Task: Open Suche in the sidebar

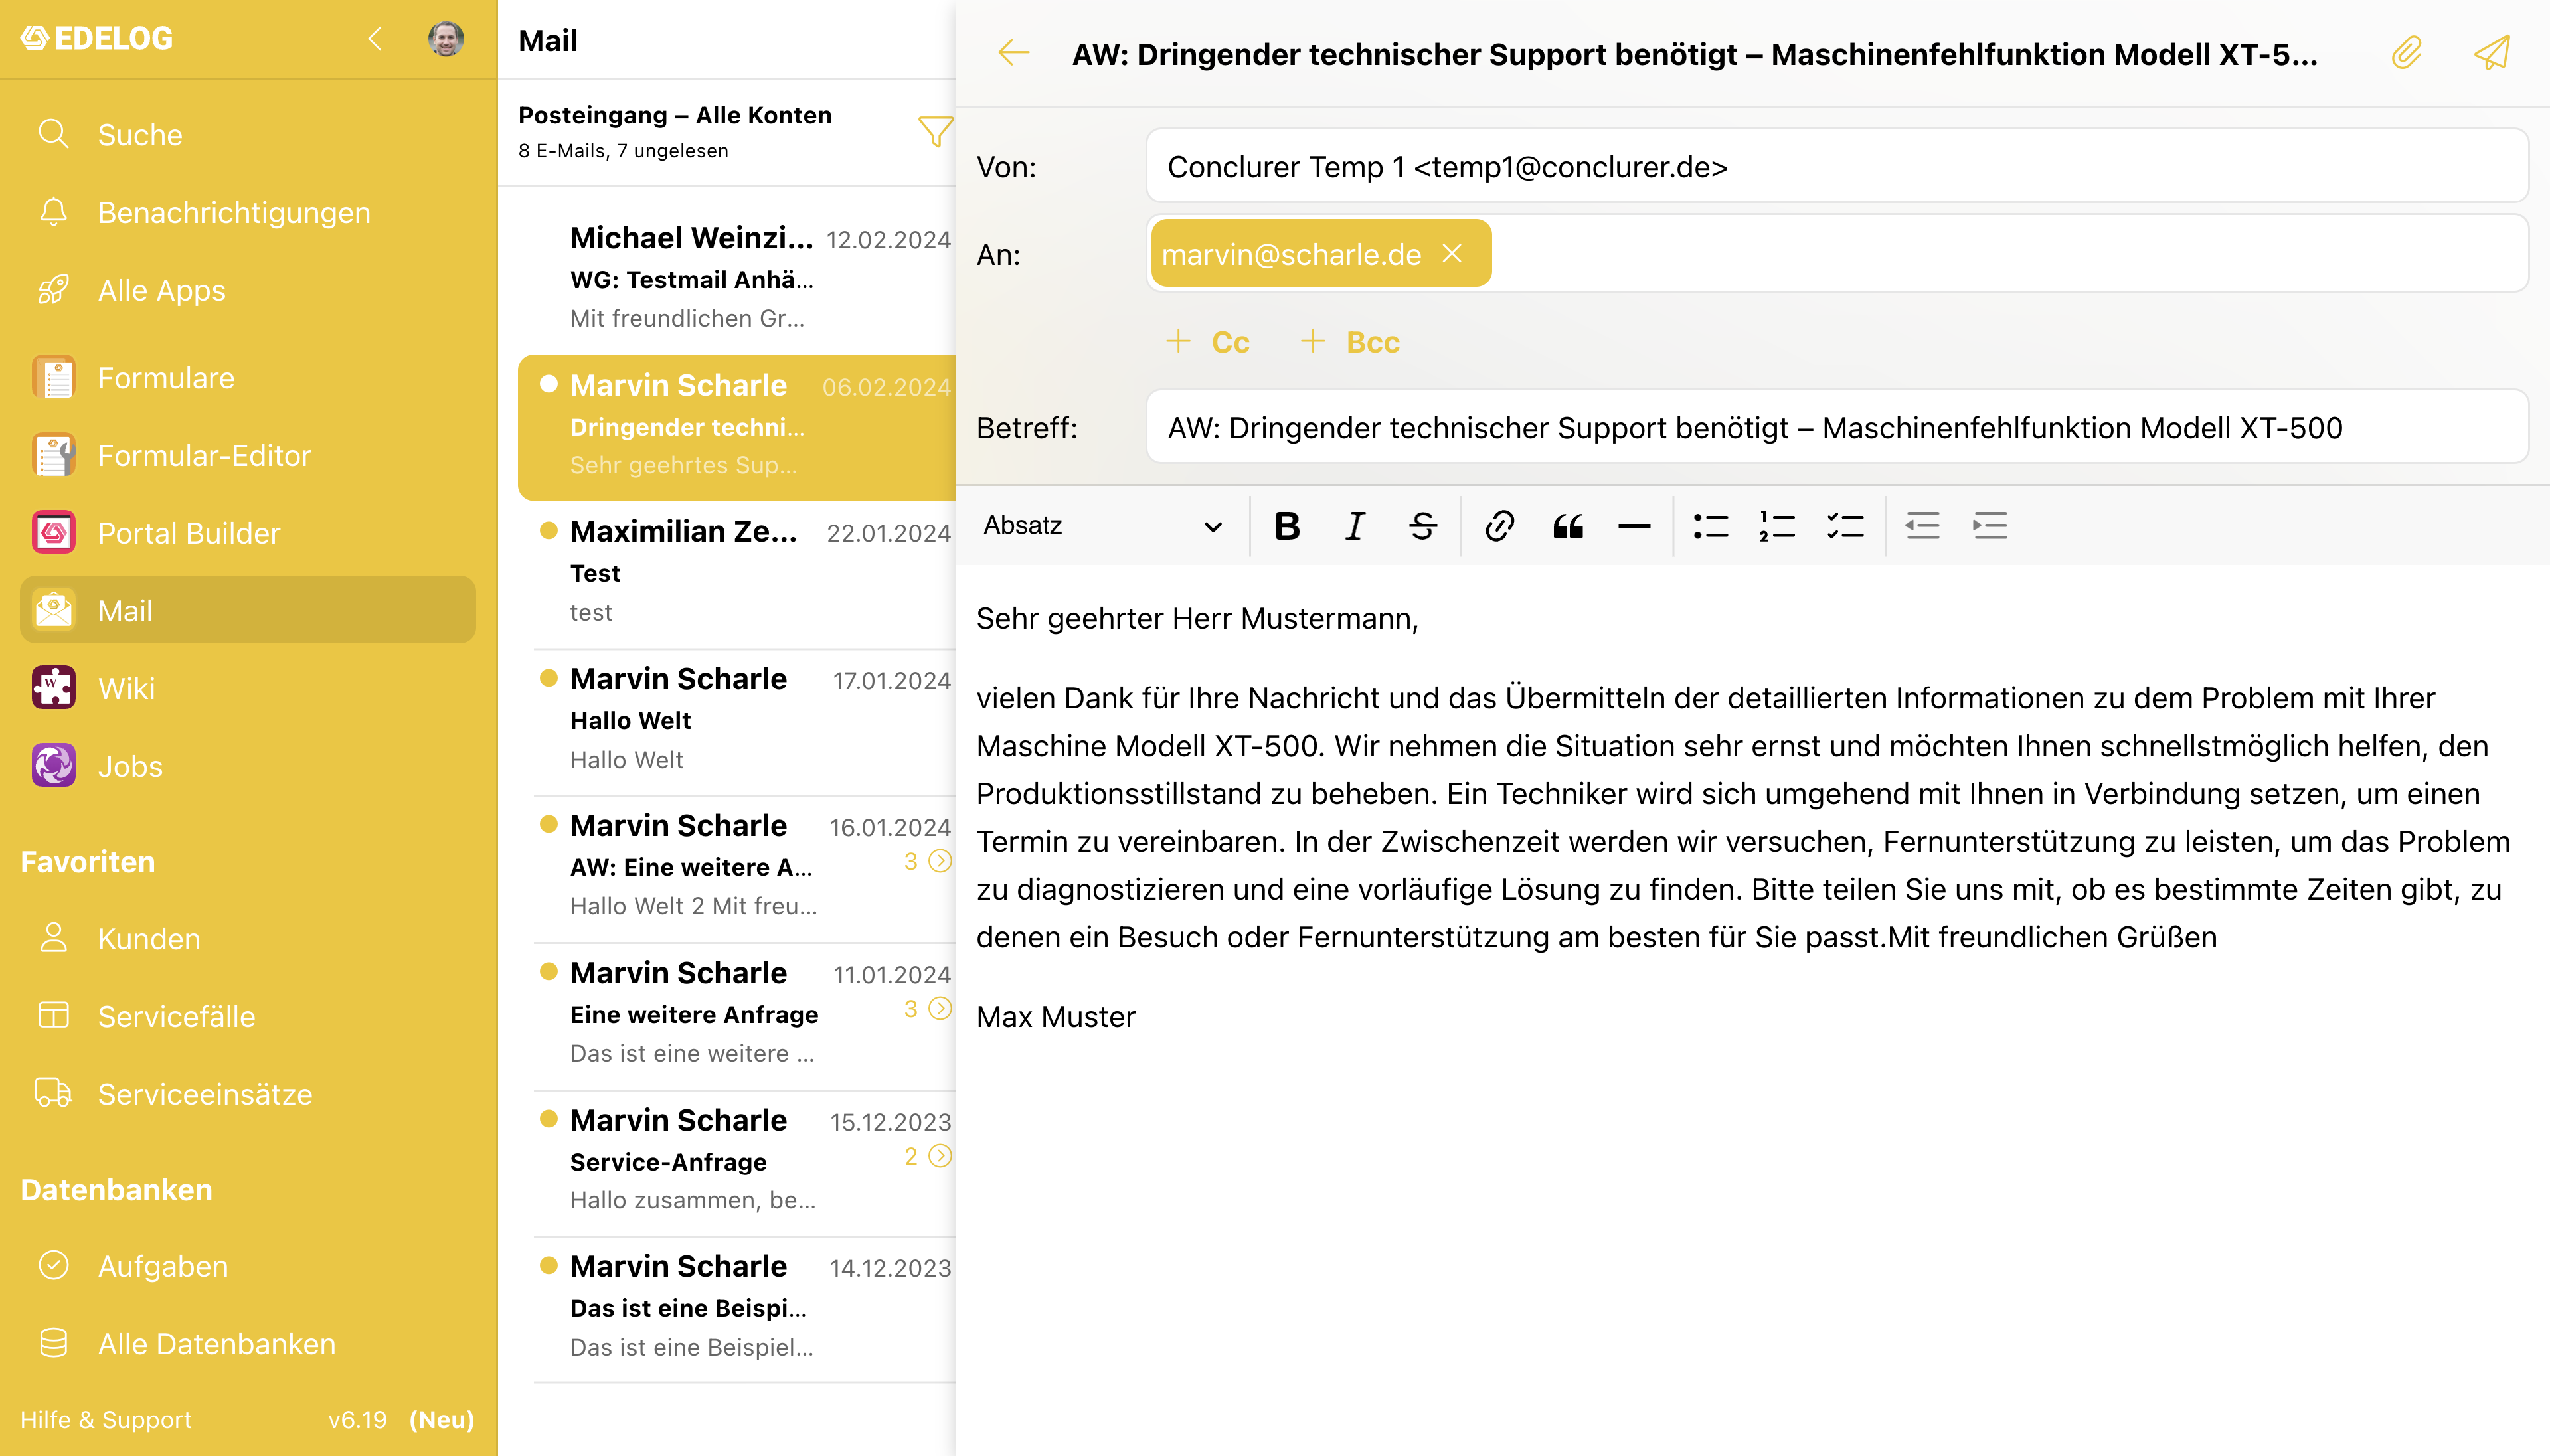Action: coord(248,135)
